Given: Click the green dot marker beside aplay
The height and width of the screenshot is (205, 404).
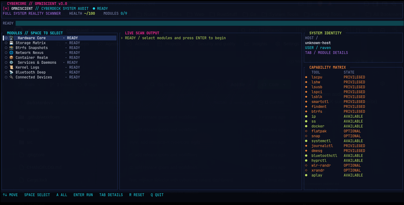Looking at the screenshot, I should 306,175.
